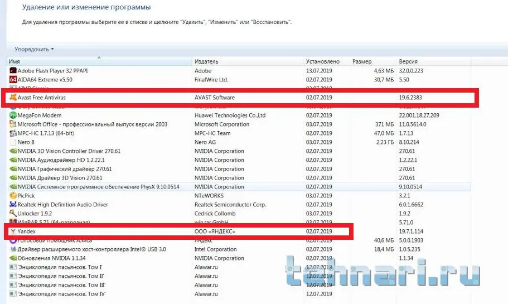Click the NVIDIA Графический драйвер icon
Viewport: 508px width, 304px height.
click(13, 169)
